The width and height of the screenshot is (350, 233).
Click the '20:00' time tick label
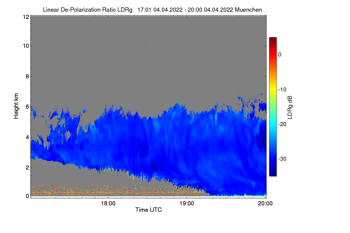click(x=265, y=204)
